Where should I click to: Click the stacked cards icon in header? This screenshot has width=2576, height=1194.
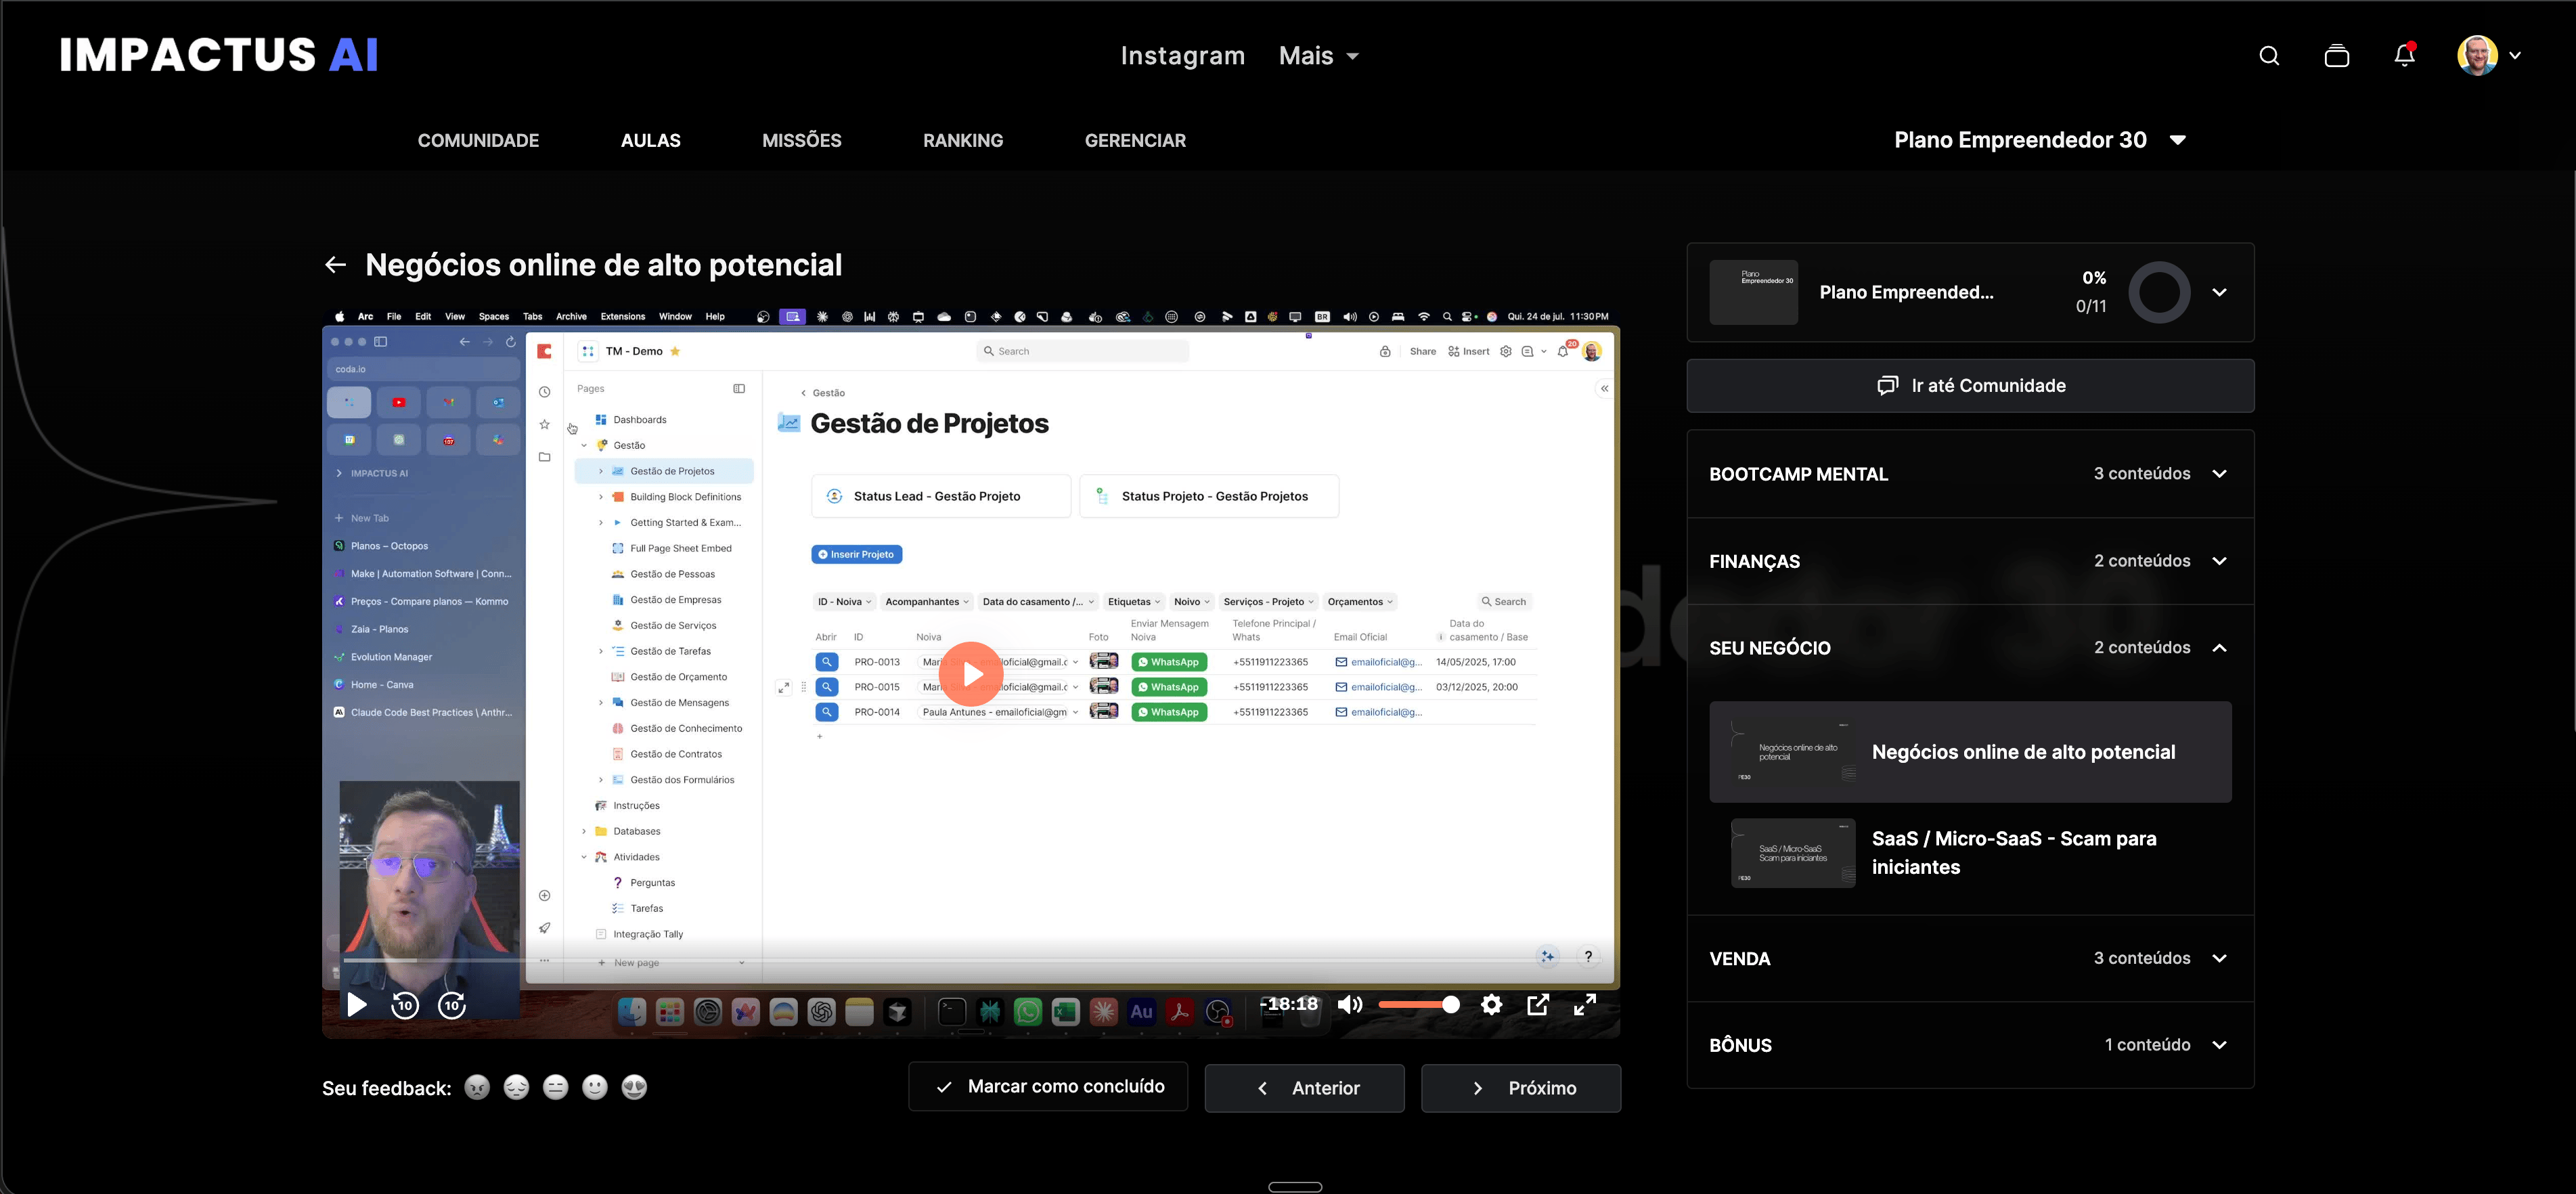pos(2336,56)
